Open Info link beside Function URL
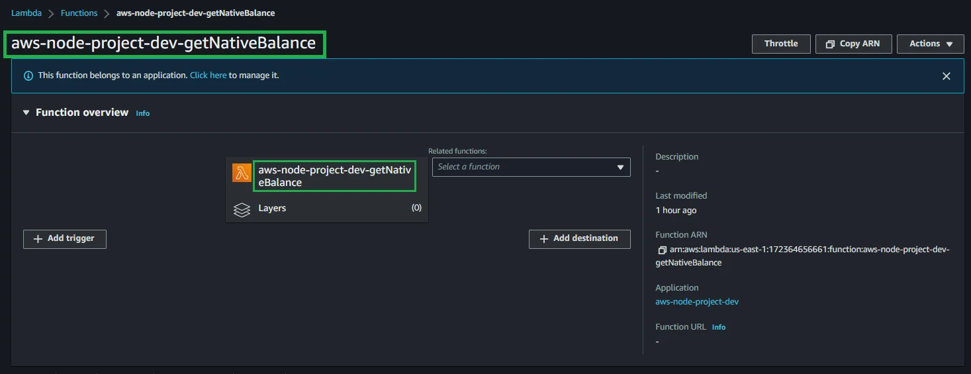 718,327
